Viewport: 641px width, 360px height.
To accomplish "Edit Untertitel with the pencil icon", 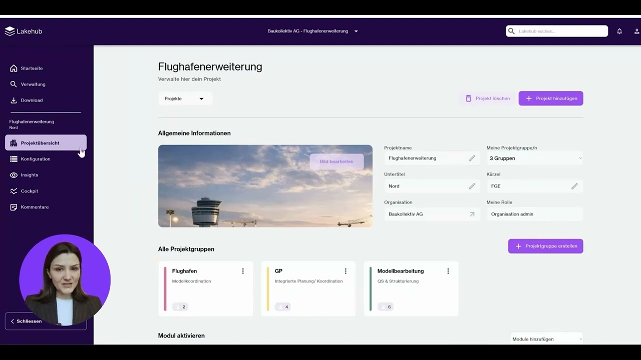I will click(472, 186).
